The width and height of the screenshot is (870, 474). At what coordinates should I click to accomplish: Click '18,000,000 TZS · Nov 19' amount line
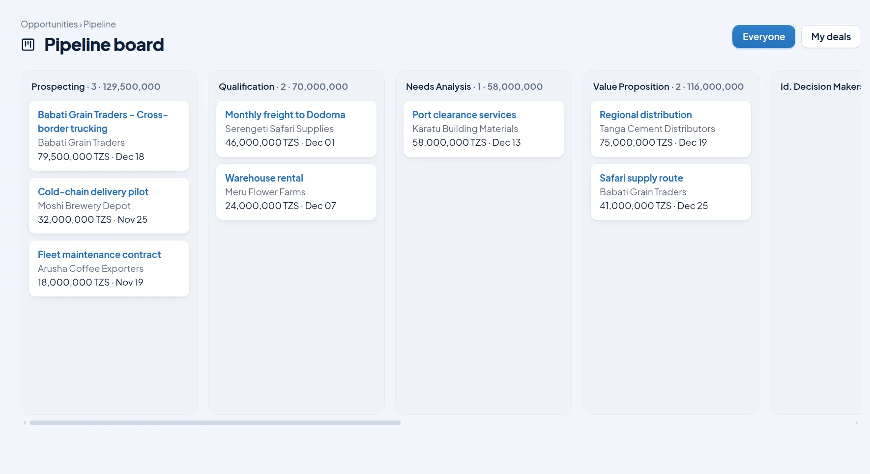tap(90, 282)
